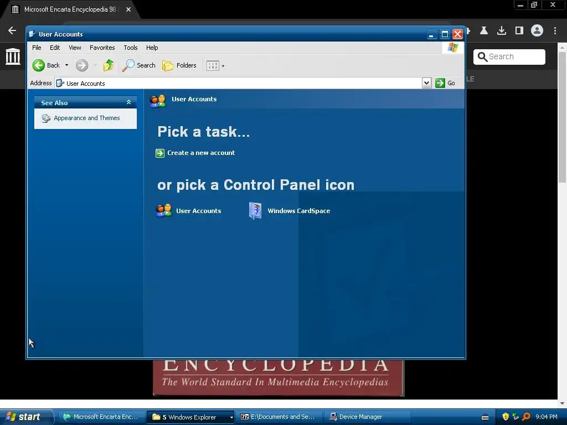Open the User Accounts control panel icon
567x425 pixels.
163,210
